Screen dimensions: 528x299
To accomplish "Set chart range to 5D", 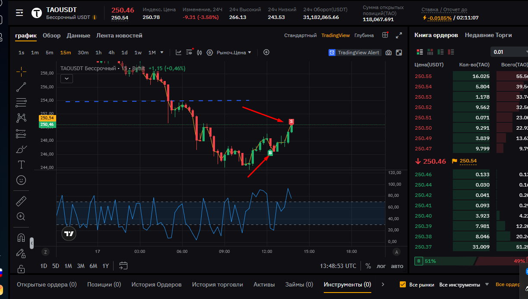I will pos(56,266).
